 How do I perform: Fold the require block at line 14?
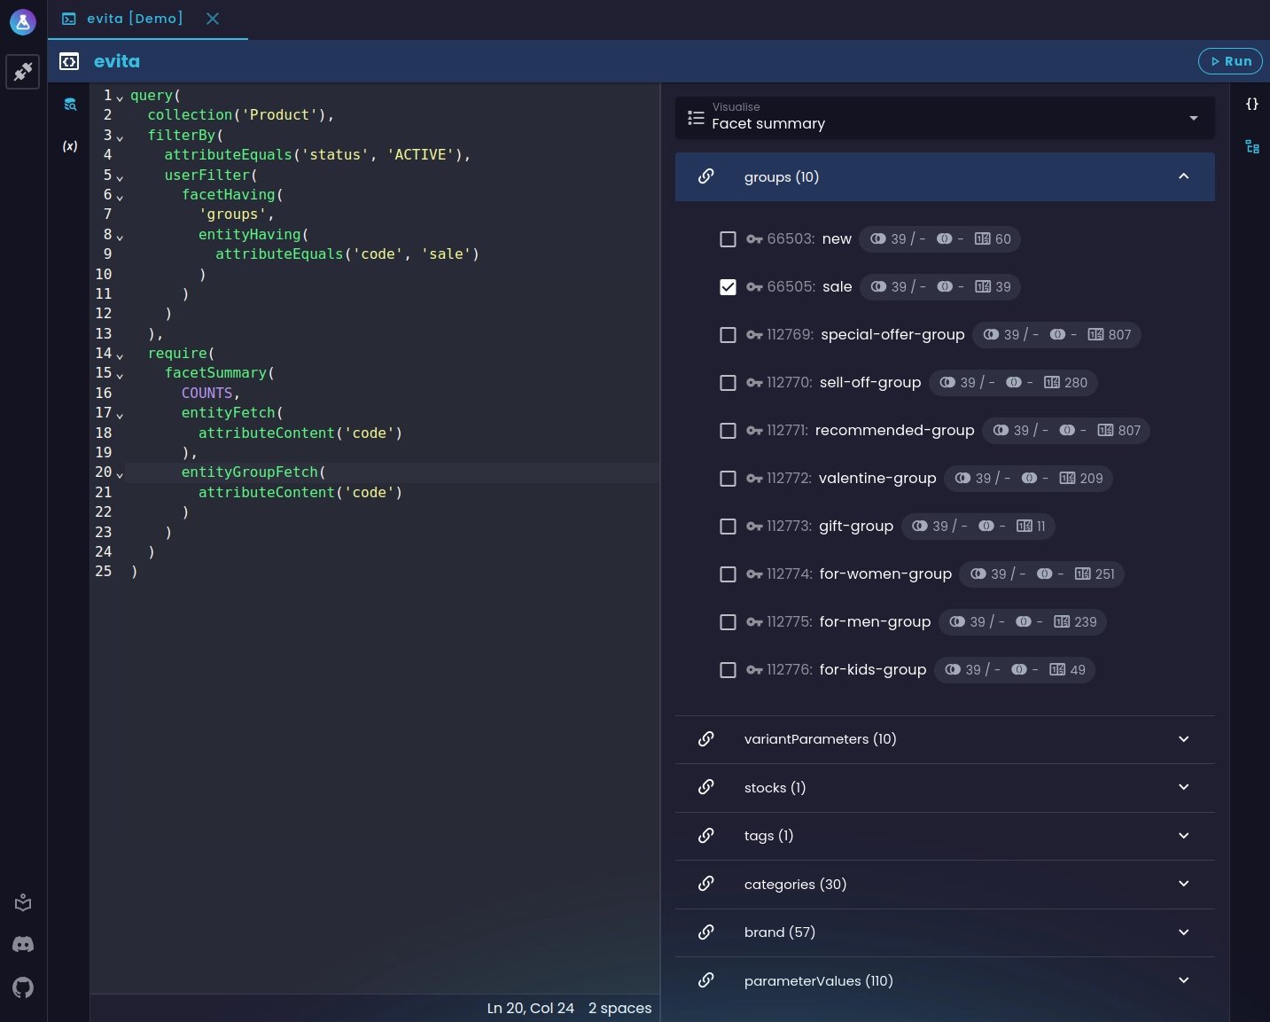[120, 355]
